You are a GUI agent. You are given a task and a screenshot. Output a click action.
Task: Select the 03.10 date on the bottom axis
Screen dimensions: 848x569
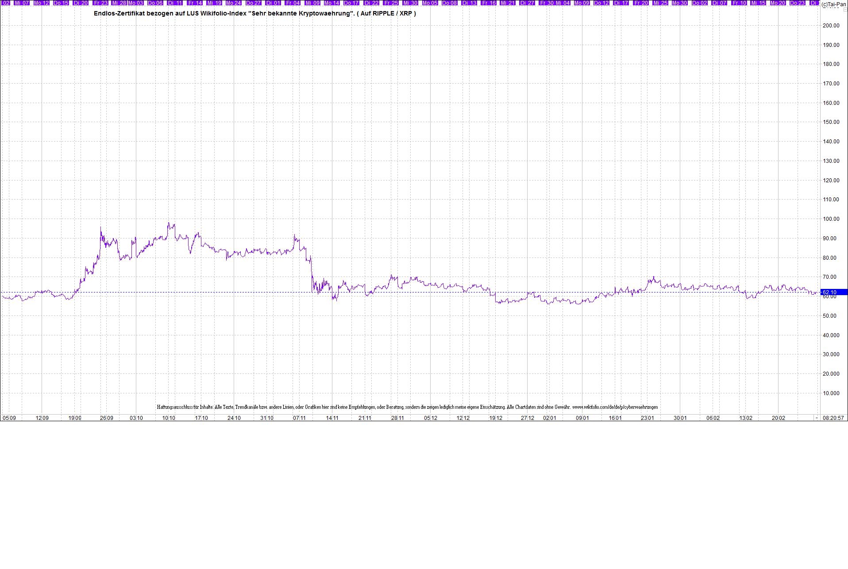tap(136, 418)
